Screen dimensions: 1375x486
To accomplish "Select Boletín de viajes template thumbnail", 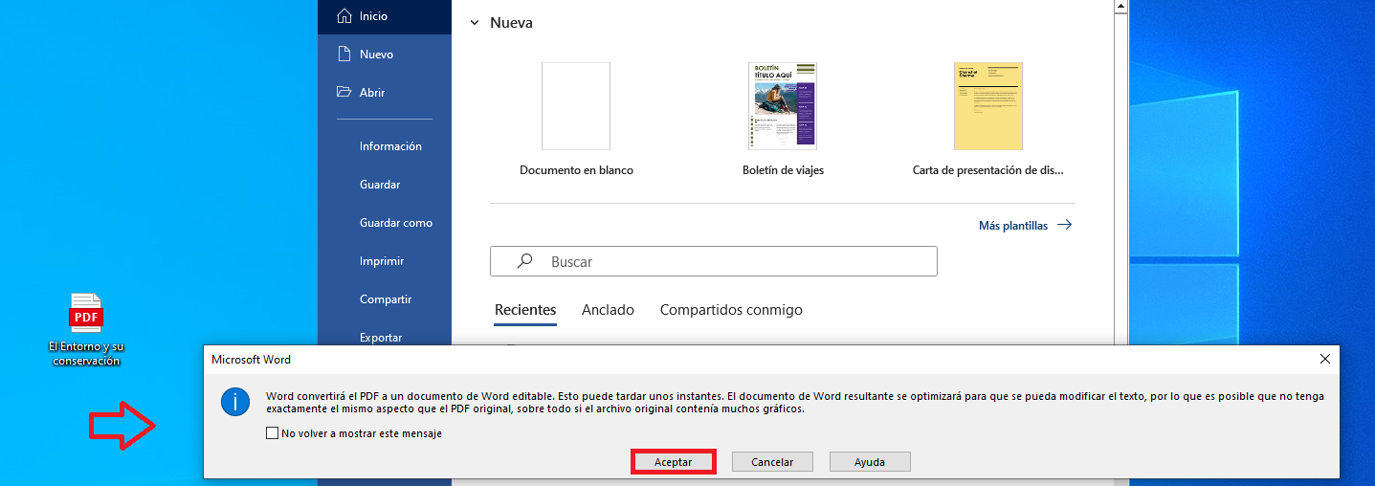I will point(783,106).
